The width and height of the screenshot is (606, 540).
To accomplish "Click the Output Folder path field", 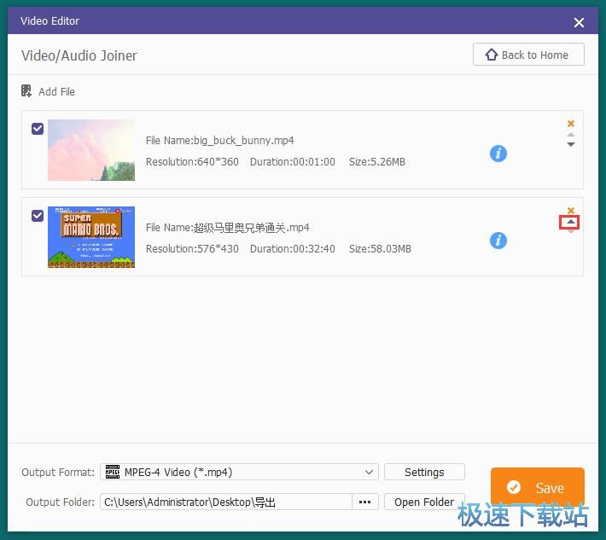I will coord(225,502).
